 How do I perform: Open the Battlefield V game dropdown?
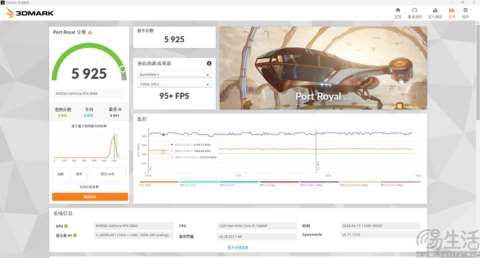174,74
